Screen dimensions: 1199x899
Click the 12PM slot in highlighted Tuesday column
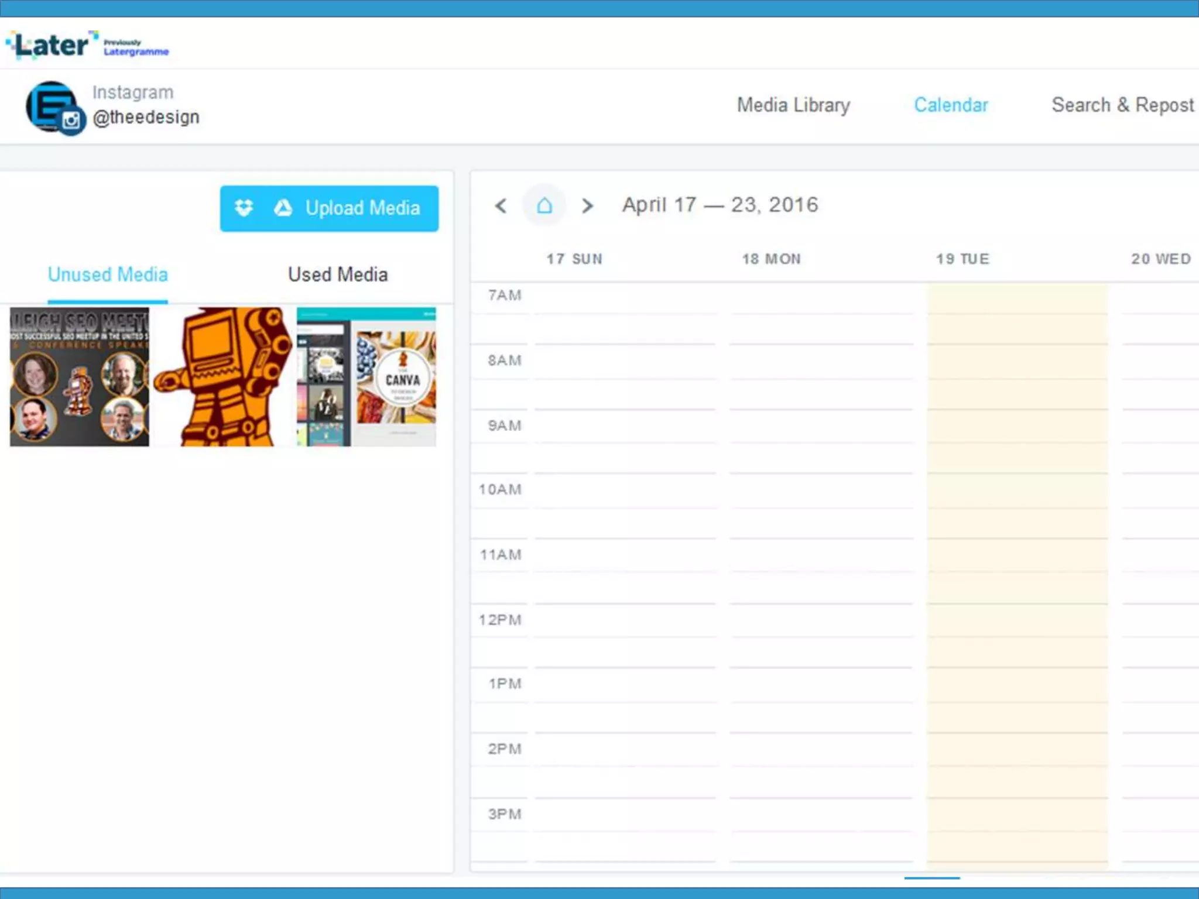[1017, 620]
